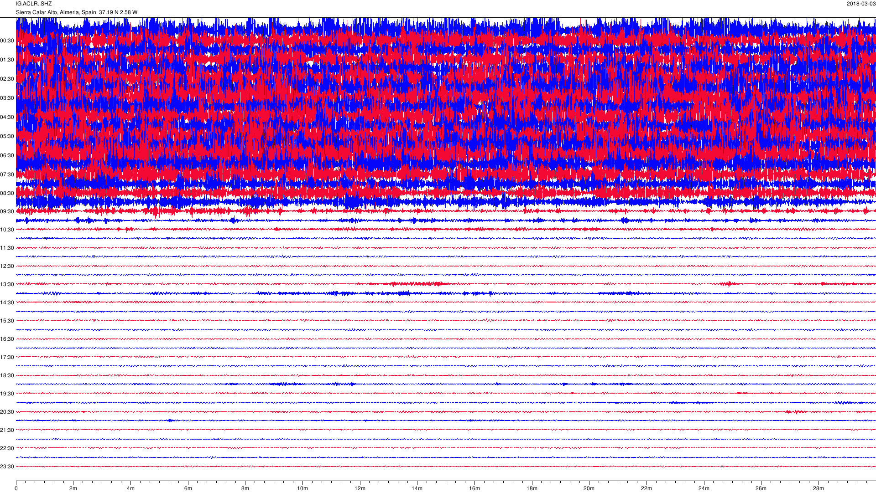This screenshot has height=492, width=876.
Task: Click the 8m tick on the time axis
Action: 245,489
